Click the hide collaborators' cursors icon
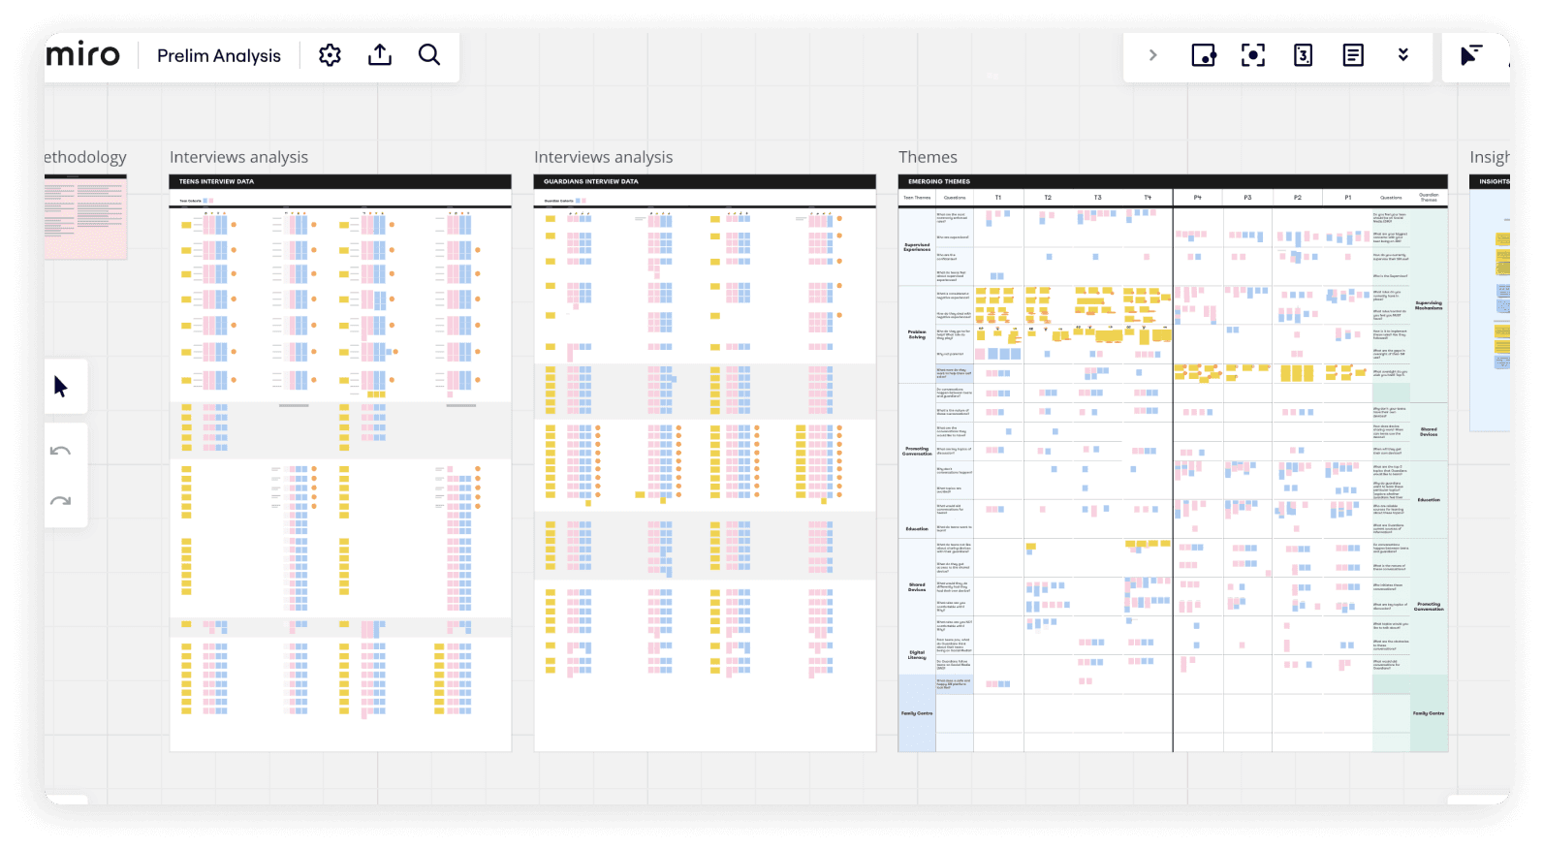The image size is (1543, 849). [x=1471, y=55]
